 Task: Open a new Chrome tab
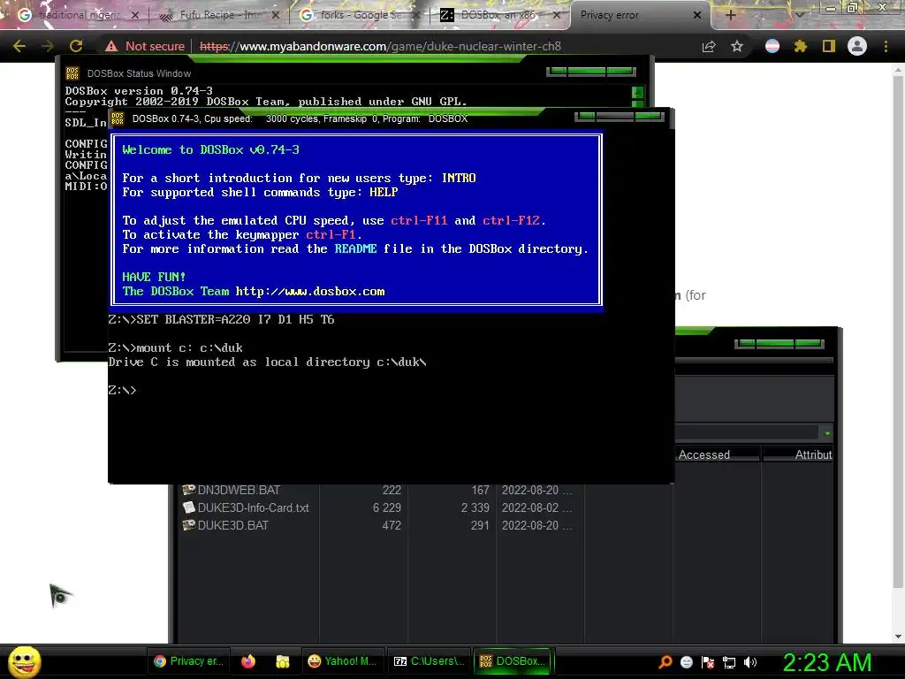pyautogui.click(x=730, y=15)
